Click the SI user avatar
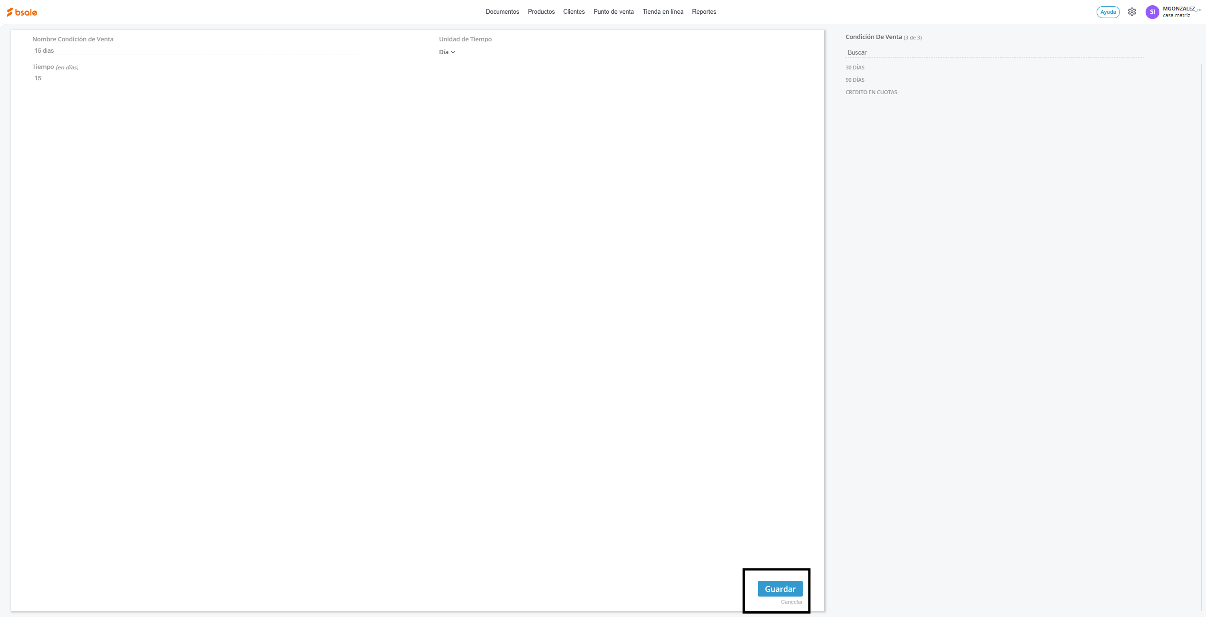Viewport: 1206px width, 617px height. pos(1152,12)
